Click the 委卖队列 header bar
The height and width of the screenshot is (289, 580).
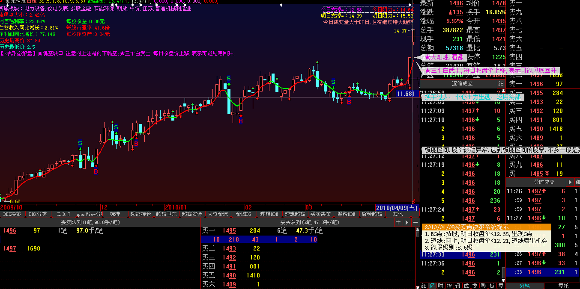coord(100,222)
